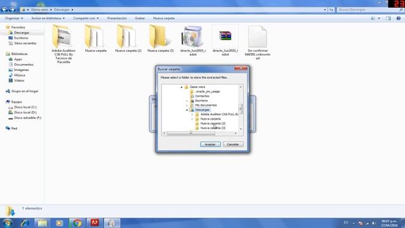
Task: Expand the Escritorio tree node in dialog
Action: coord(187,101)
